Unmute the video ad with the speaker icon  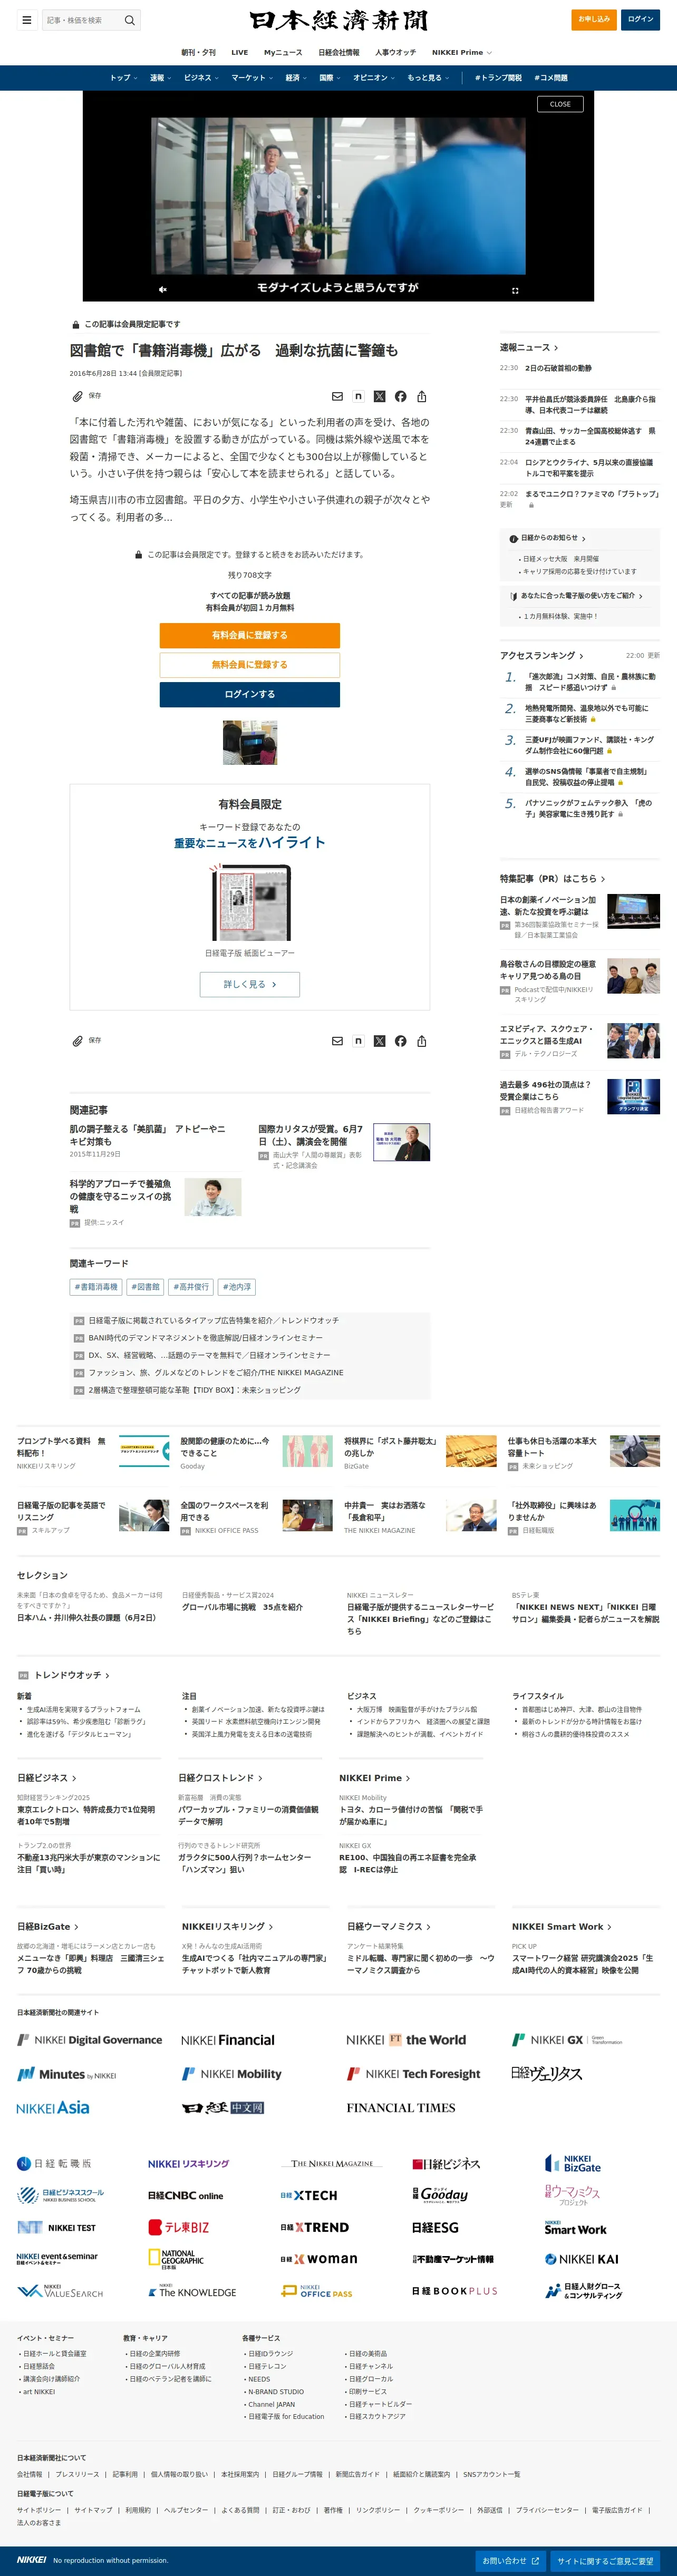coord(162,290)
